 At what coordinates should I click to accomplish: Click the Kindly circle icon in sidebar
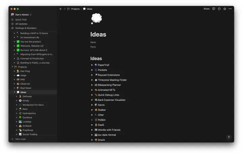point(20,101)
